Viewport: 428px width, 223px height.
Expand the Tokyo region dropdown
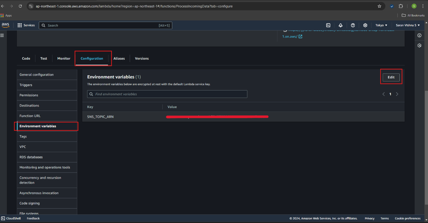[381, 25]
